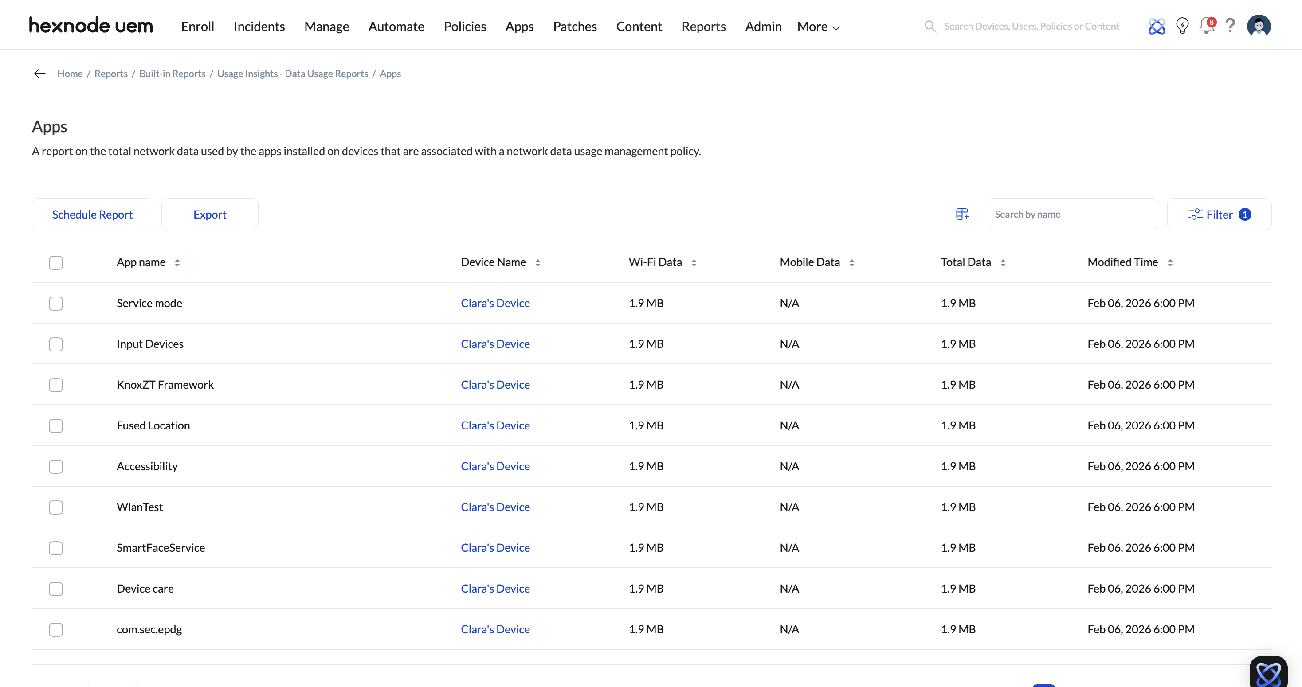The image size is (1302, 687).
Task: Expand the More menu dropdown
Action: click(x=818, y=27)
